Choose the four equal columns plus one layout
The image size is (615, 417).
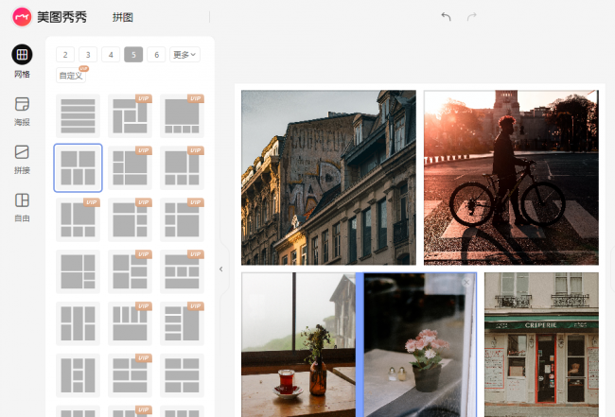(x=130, y=323)
